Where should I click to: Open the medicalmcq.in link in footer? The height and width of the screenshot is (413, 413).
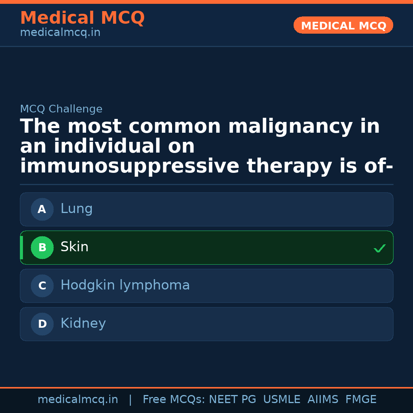tap(78, 400)
